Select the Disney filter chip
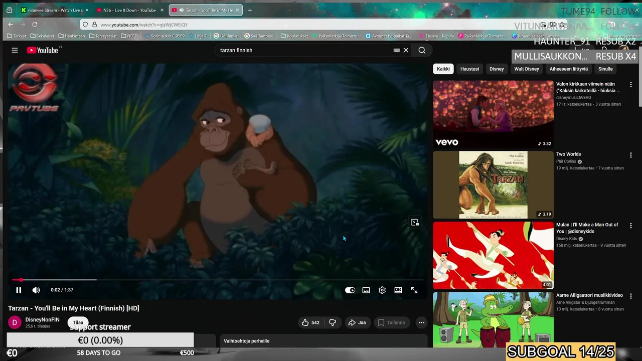This screenshot has height=361, width=642. (x=497, y=69)
